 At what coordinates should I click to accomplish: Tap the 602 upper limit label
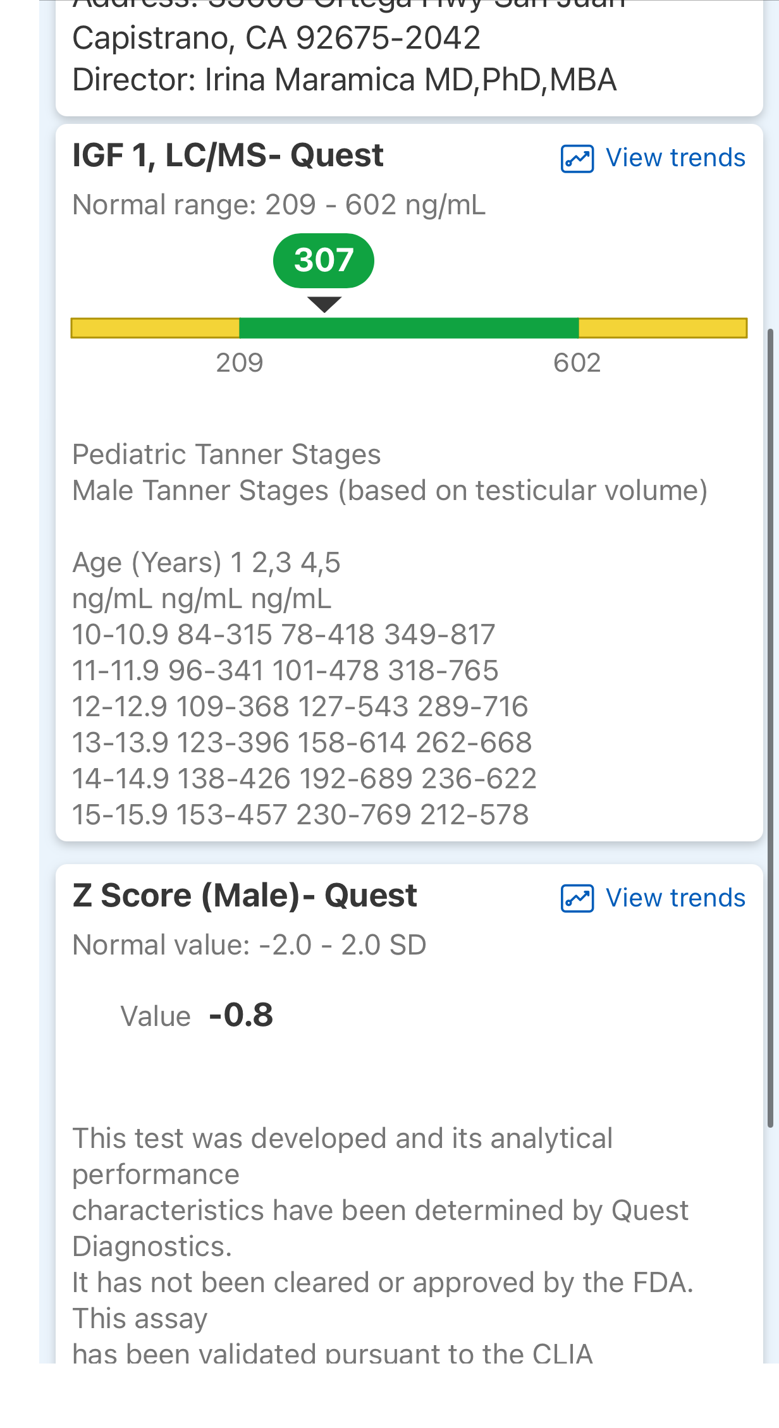pos(577,363)
